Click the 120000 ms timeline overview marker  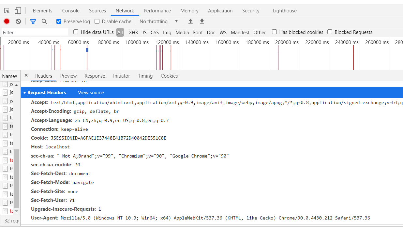point(167,42)
